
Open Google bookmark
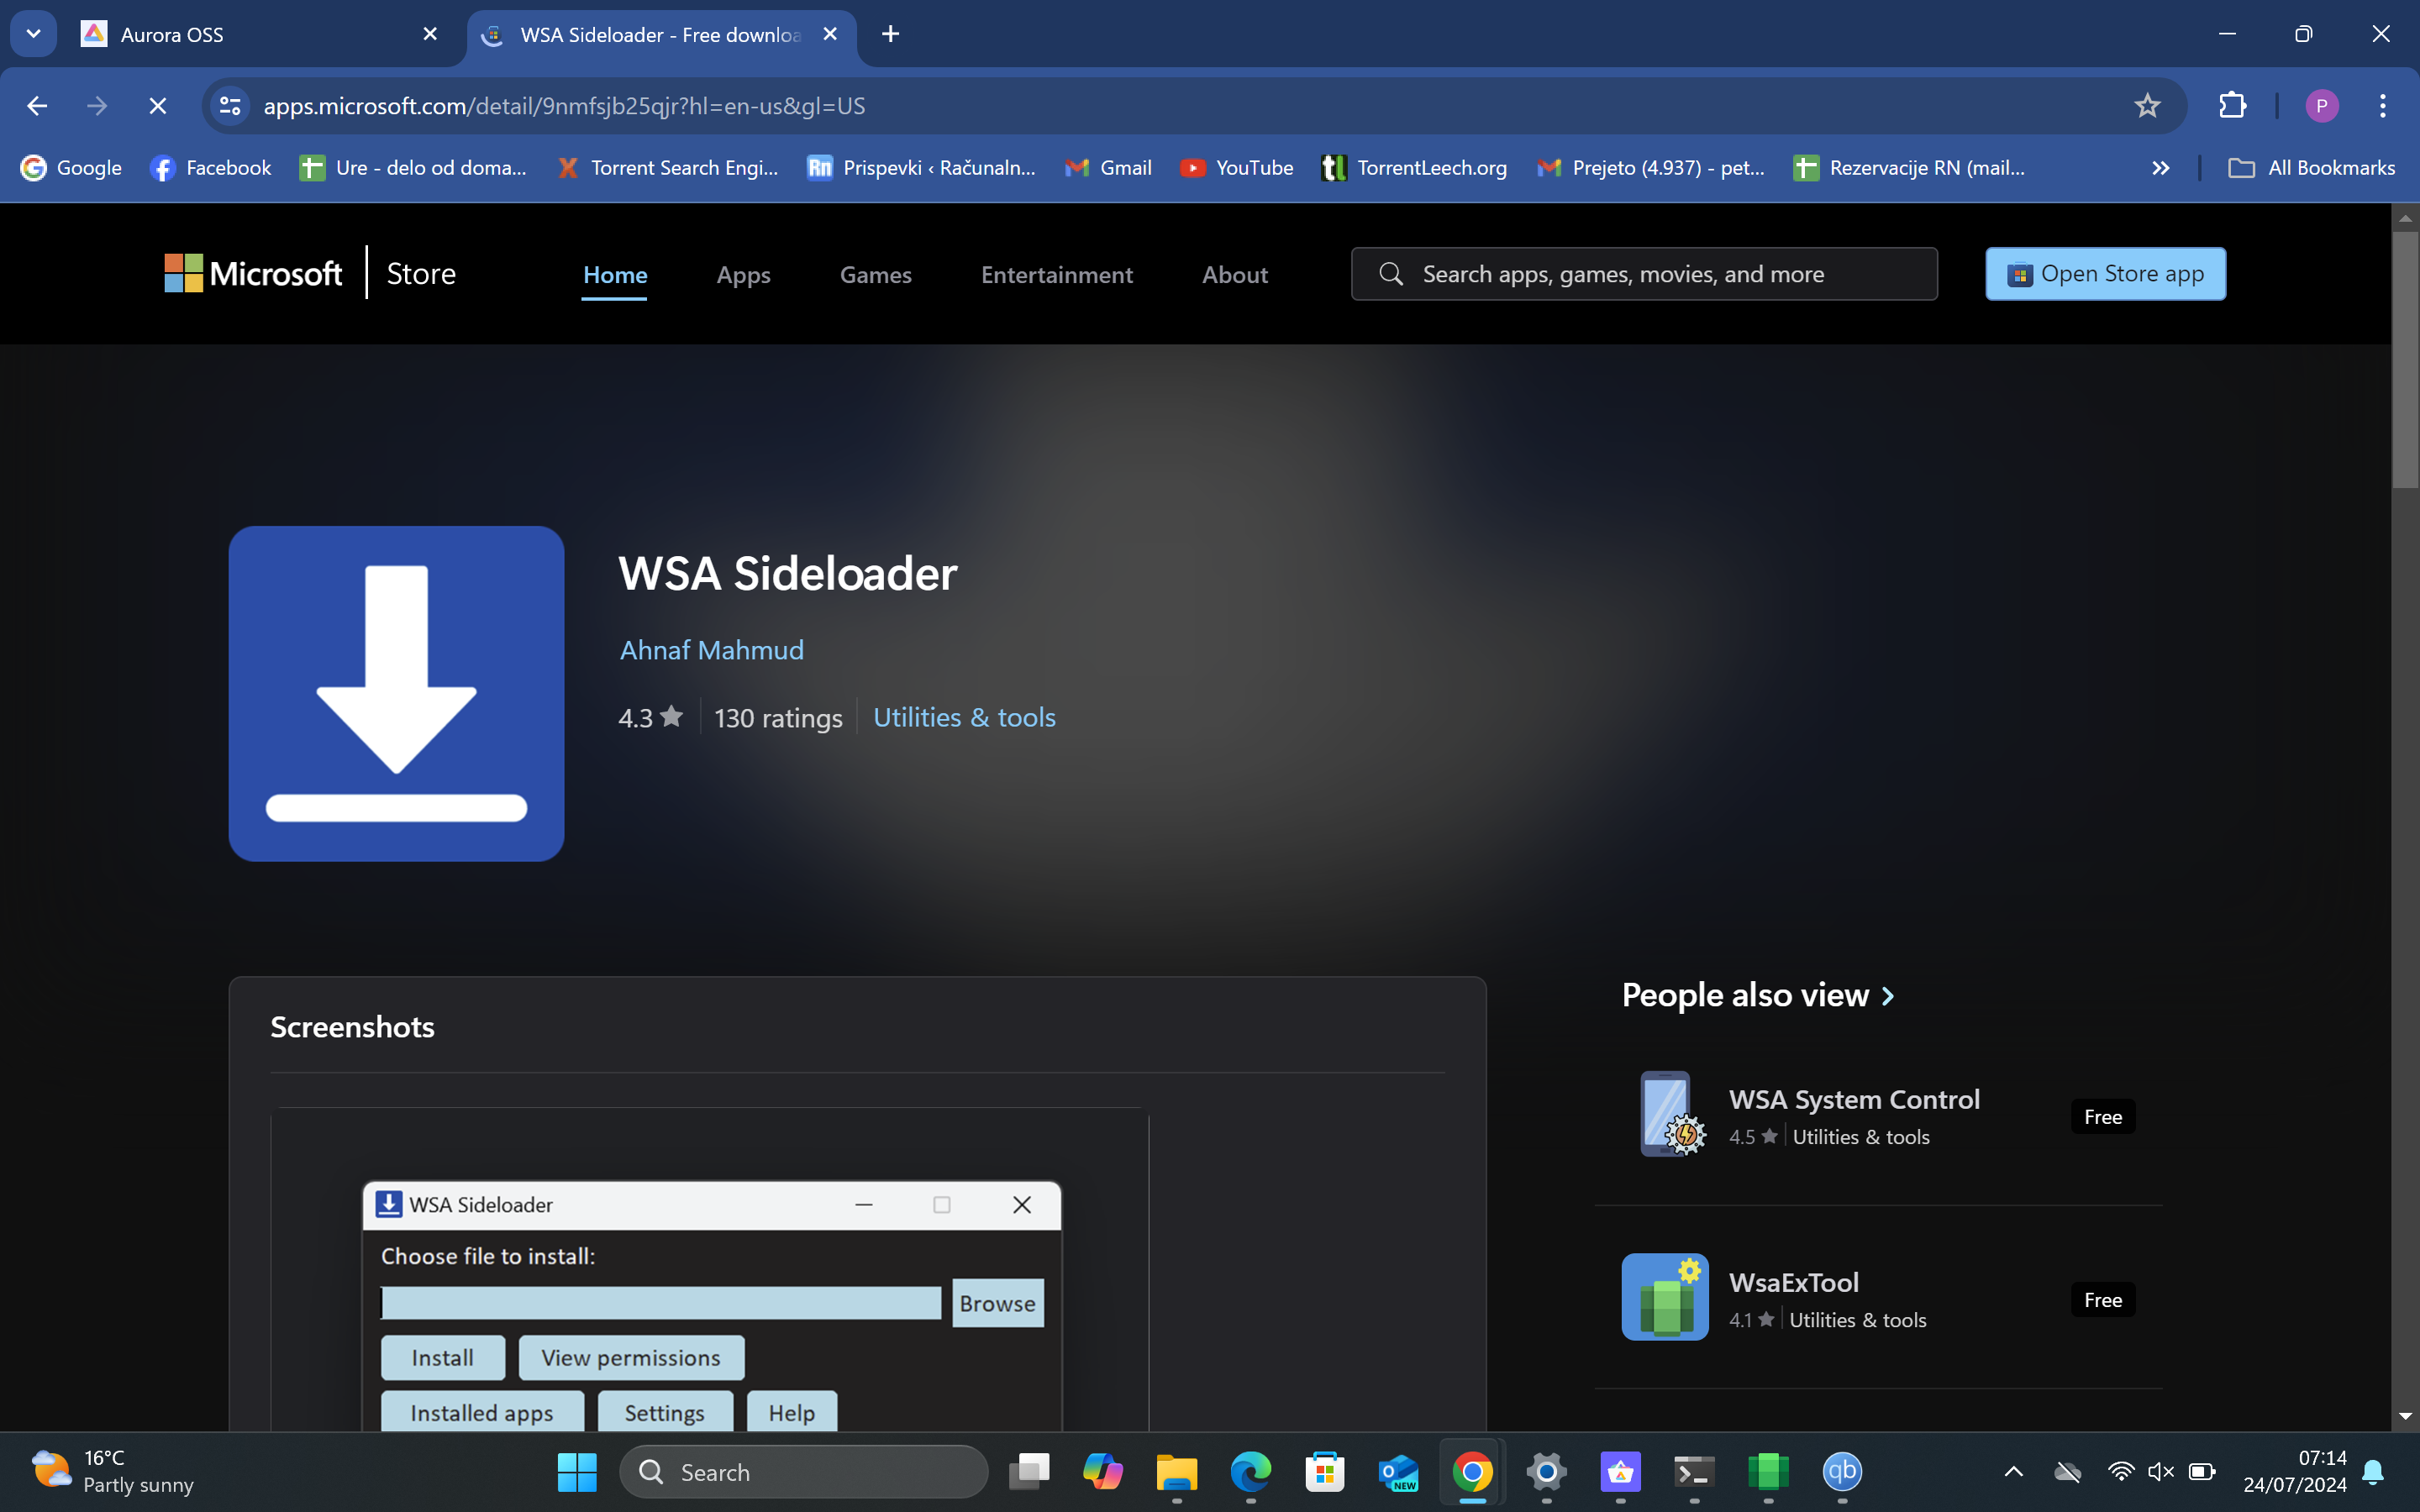(71, 168)
